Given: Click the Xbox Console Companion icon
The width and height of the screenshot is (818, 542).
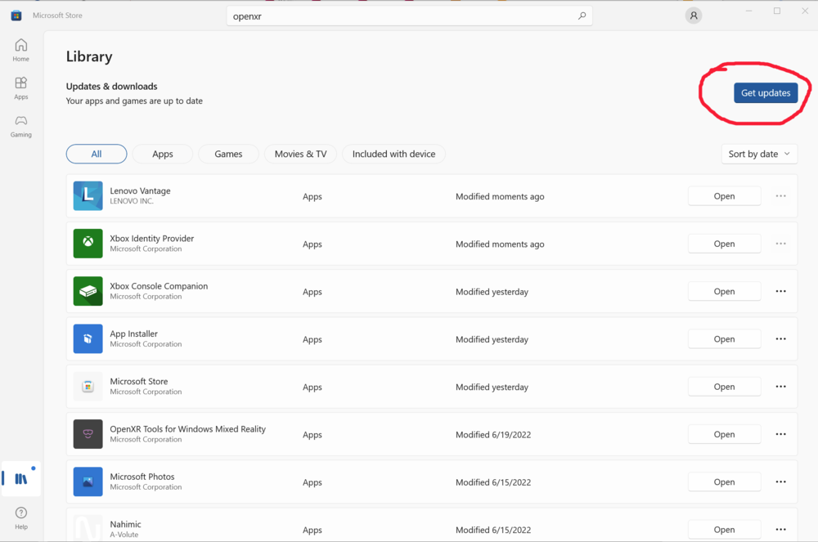Looking at the screenshot, I should pyautogui.click(x=88, y=291).
